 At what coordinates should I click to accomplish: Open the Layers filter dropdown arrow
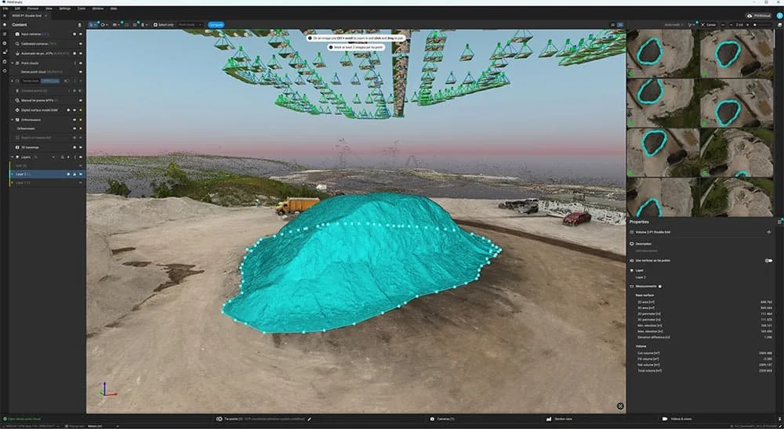pyautogui.click(x=53, y=157)
